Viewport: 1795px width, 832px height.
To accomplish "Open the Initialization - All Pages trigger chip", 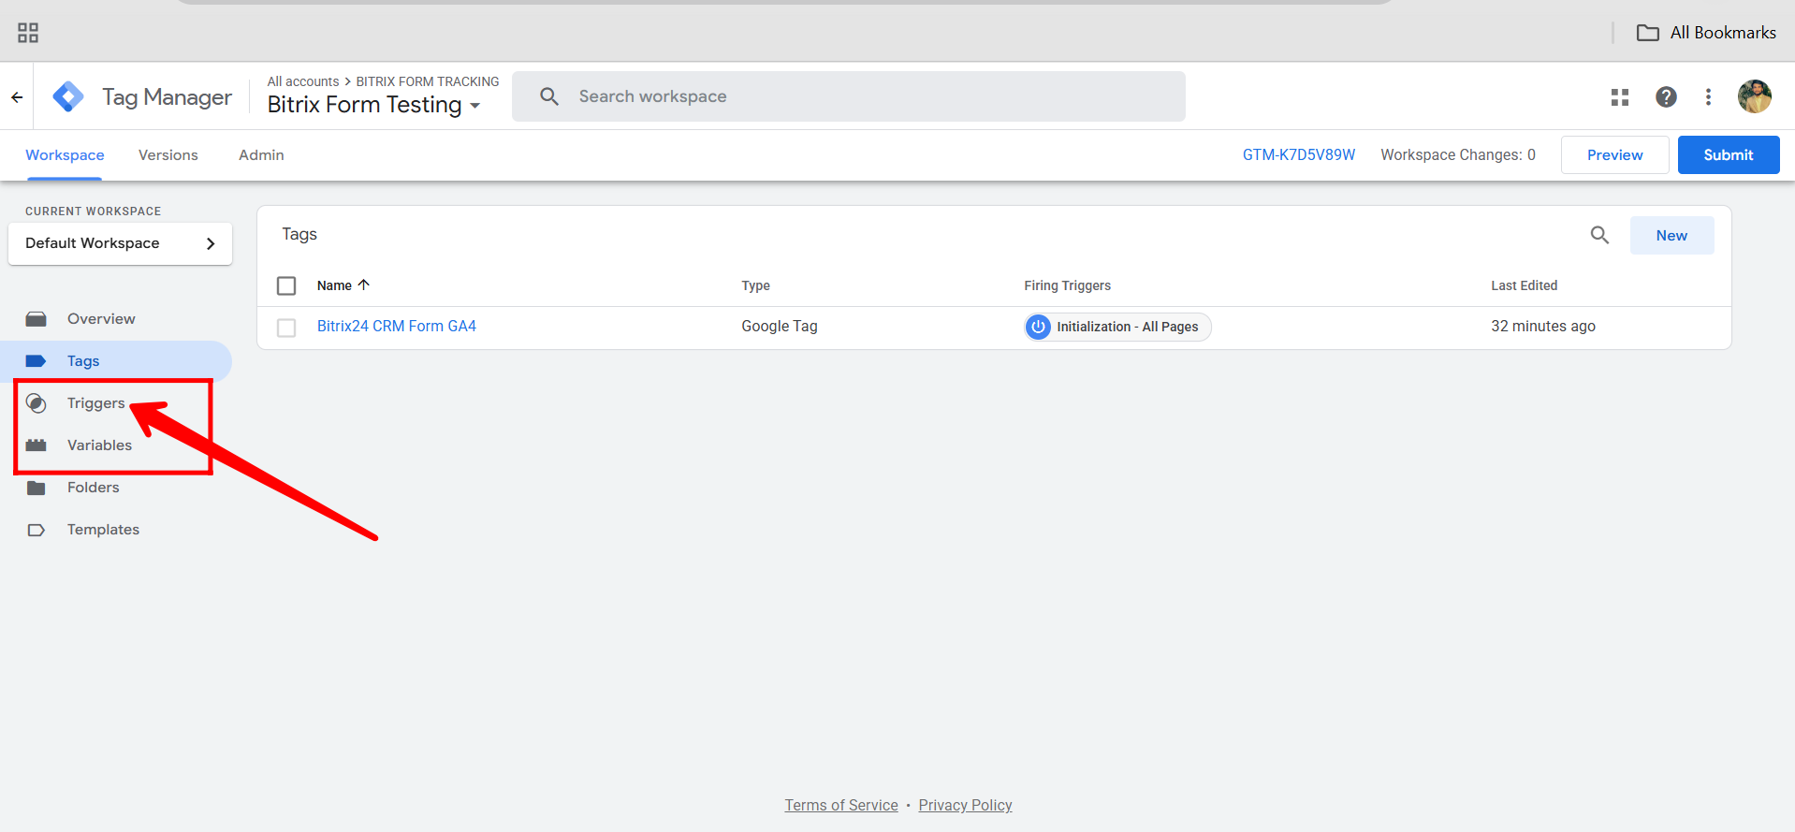I will click(1117, 327).
